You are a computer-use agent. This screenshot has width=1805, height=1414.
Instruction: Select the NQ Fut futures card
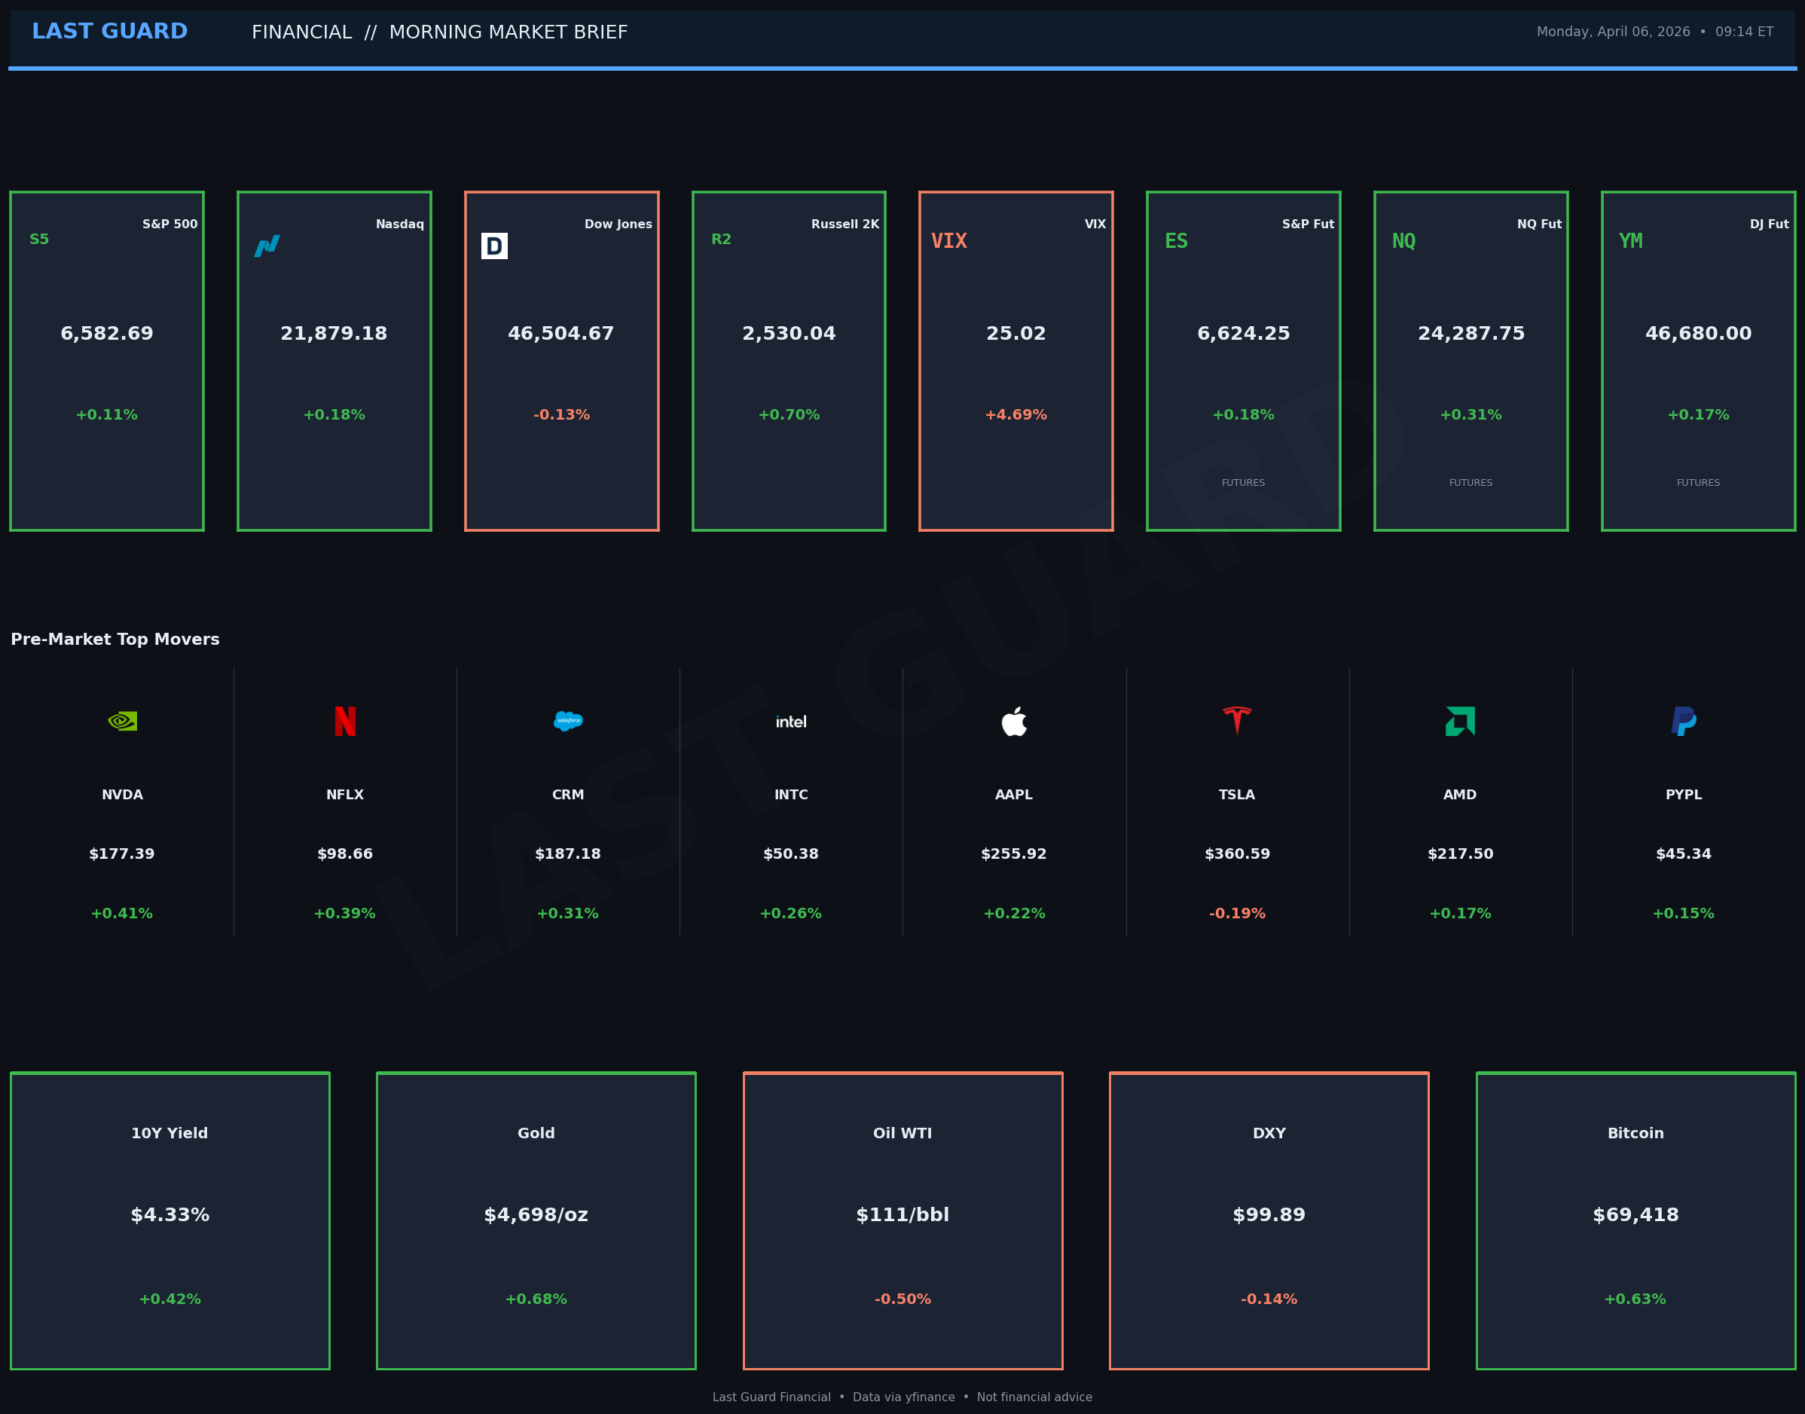[1471, 361]
